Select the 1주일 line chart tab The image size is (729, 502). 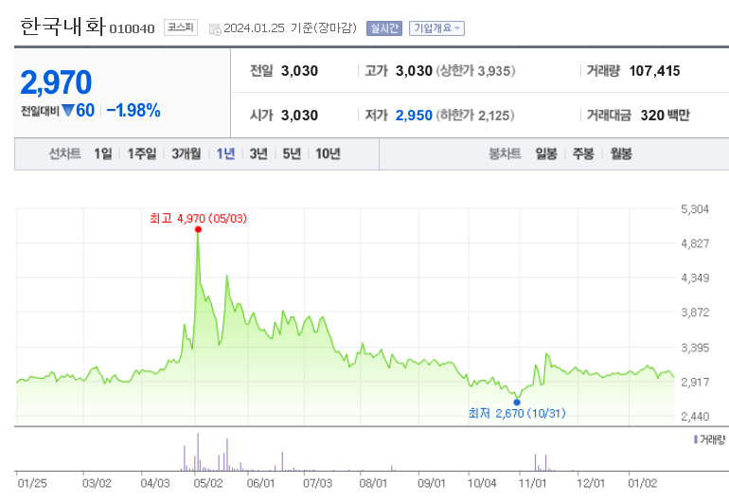(x=142, y=153)
